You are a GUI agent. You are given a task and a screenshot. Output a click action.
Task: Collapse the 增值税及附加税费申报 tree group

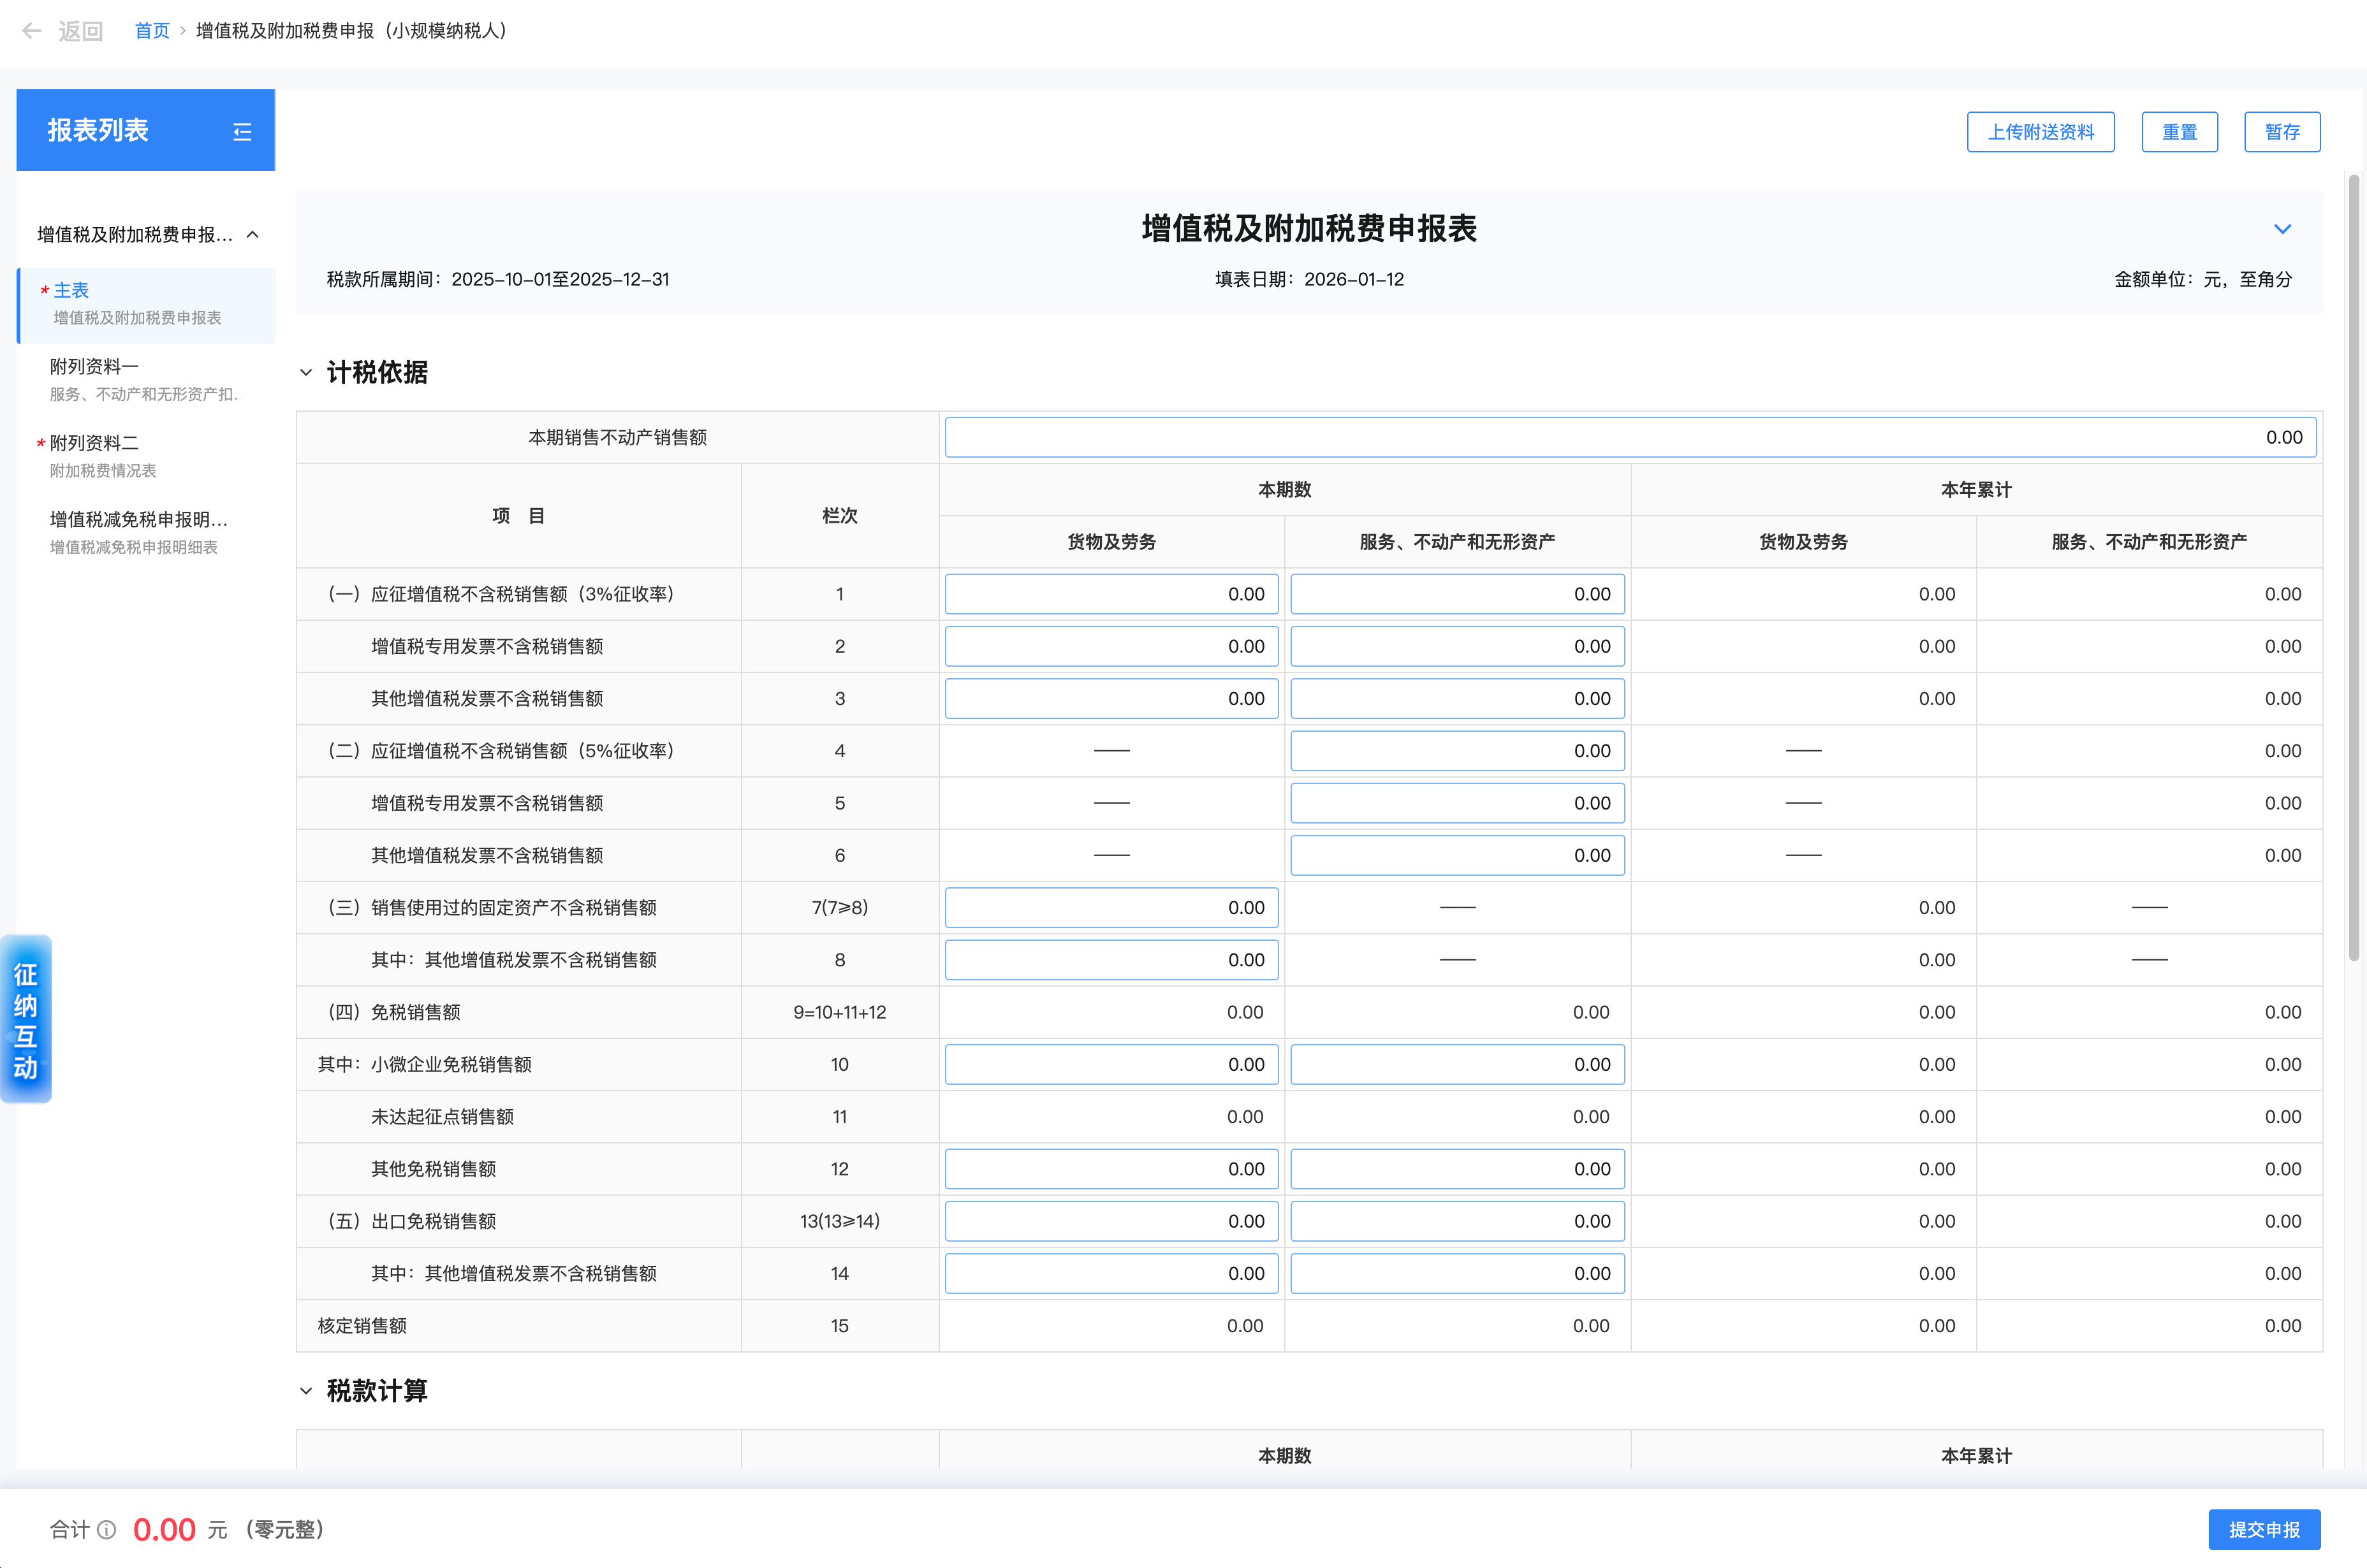pyautogui.click(x=253, y=235)
